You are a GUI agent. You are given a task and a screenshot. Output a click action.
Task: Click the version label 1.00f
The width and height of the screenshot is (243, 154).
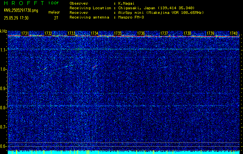tap(53, 3)
